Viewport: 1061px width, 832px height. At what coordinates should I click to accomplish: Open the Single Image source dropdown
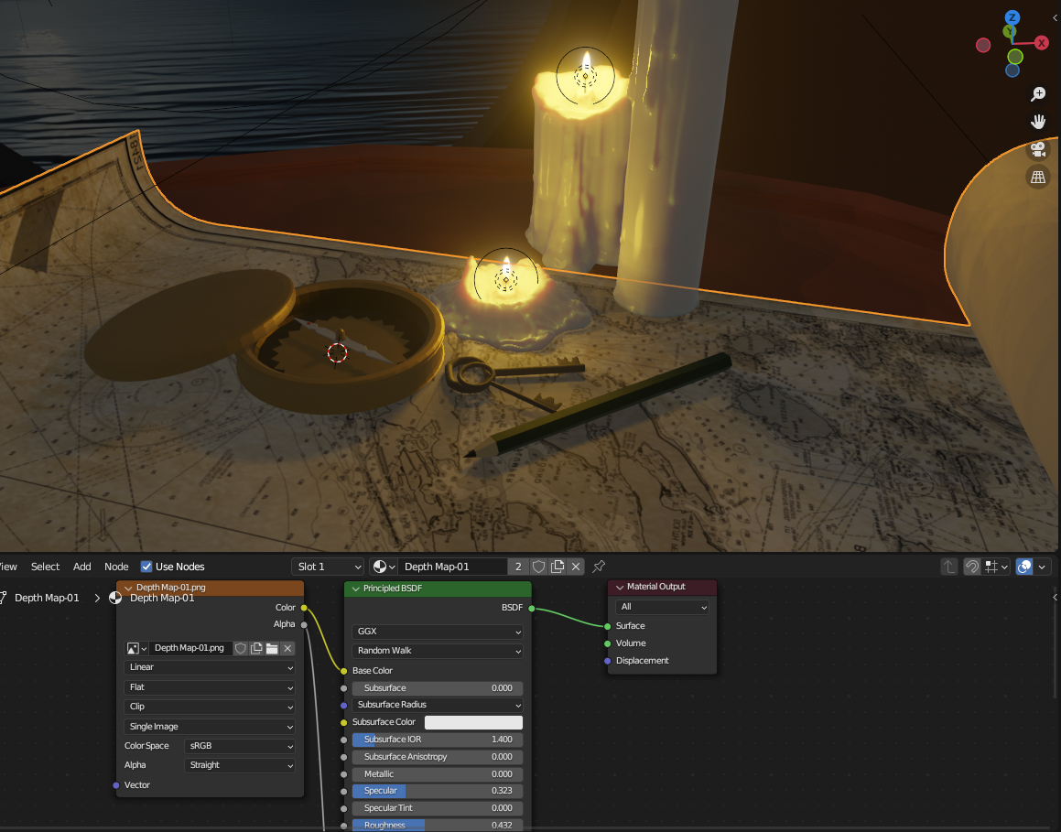(x=210, y=727)
